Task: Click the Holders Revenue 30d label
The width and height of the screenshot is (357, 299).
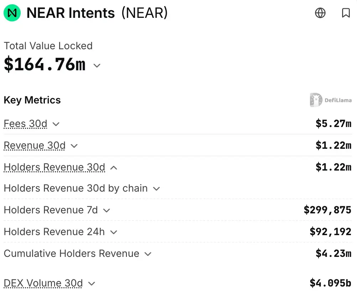Action: click(x=55, y=167)
